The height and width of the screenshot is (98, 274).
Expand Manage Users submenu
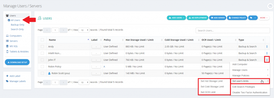[250, 70]
